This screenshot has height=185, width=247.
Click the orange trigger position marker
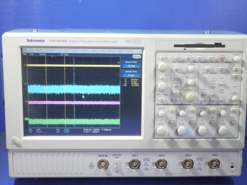pyautogui.click(x=52, y=56)
